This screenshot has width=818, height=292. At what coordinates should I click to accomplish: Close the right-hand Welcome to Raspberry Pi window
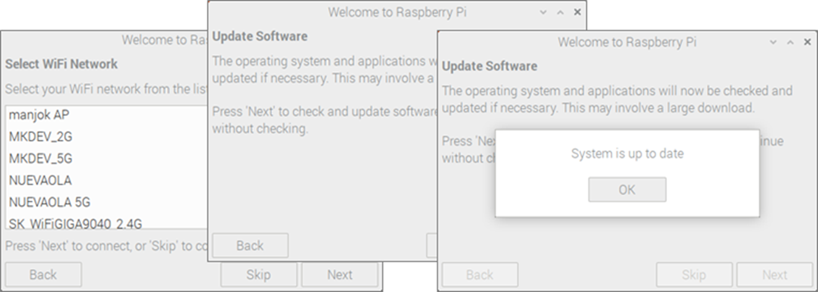(807, 42)
